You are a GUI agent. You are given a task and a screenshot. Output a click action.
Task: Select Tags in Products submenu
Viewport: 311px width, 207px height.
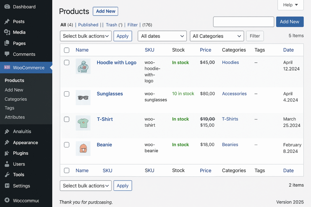coord(9,108)
